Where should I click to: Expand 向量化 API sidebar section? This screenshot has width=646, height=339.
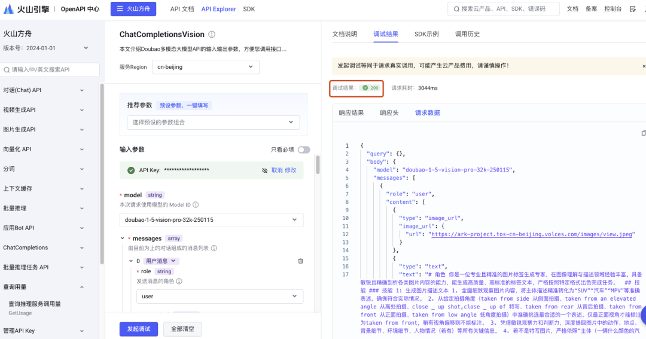click(44, 149)
